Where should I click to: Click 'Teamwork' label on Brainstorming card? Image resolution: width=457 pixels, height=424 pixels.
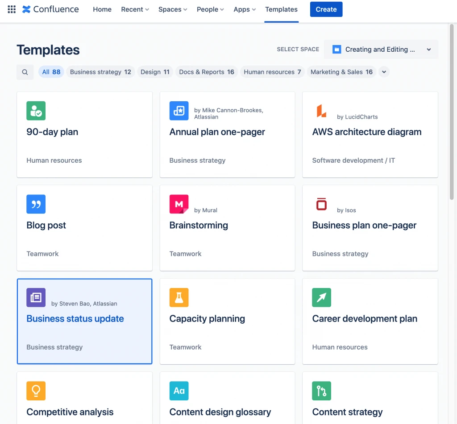pos(185,254)
